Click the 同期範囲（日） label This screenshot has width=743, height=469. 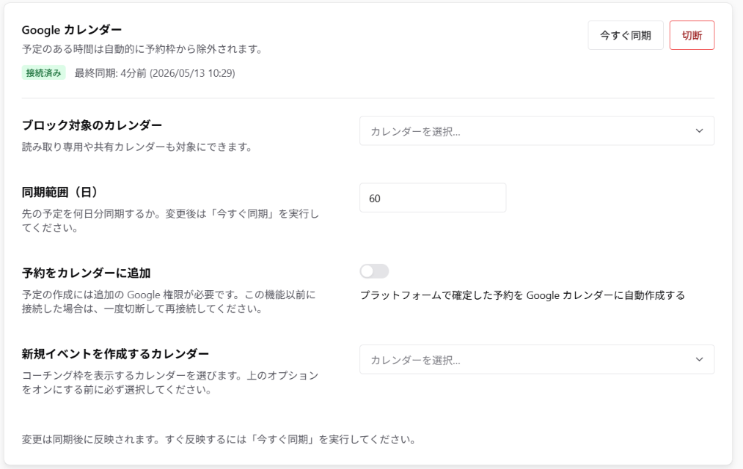point(59,192)
